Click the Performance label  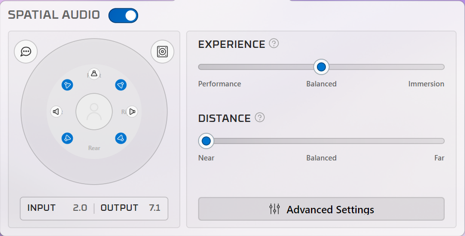(x=219, y=84)
